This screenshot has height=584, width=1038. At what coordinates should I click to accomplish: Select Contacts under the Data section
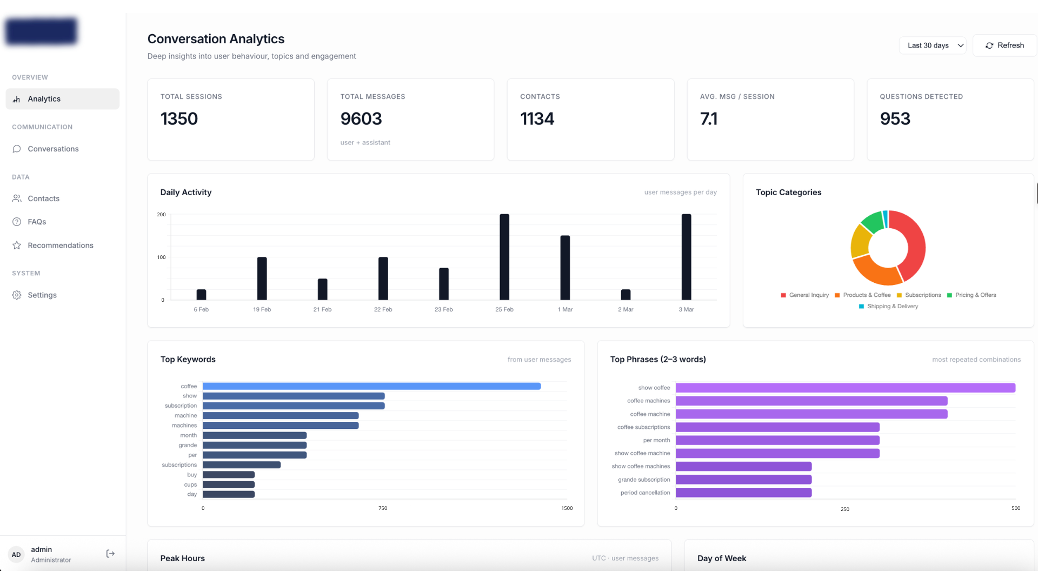44,198
